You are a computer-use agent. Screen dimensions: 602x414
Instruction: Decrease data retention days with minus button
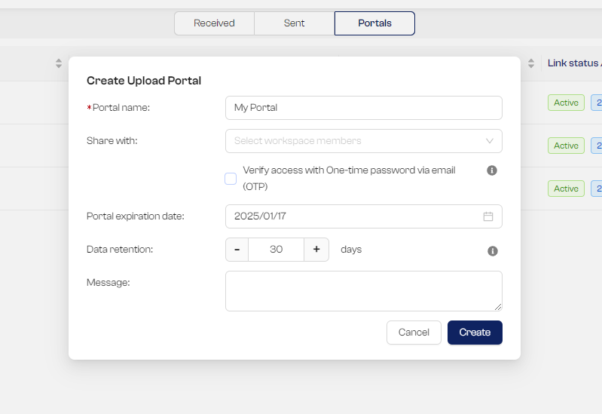click(237, 250)
